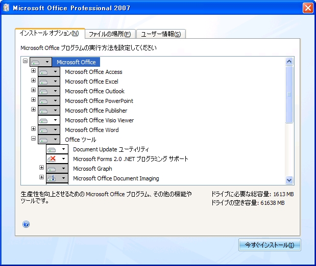Open the ユーザー情報 tab

pos(161,34)
